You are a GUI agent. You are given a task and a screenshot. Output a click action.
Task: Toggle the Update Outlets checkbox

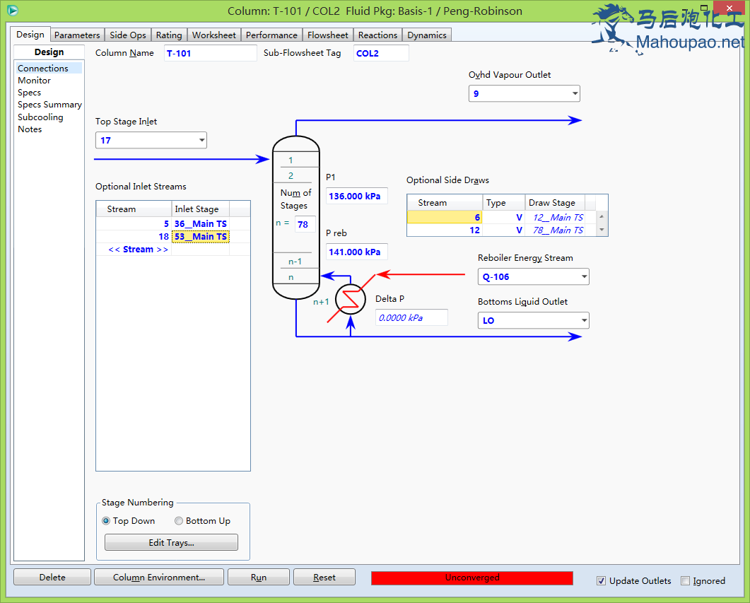tap(602, 581)
